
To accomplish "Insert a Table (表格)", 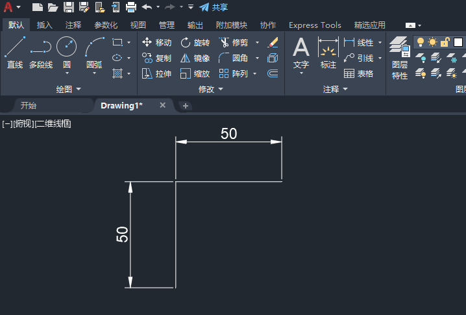I will click(358, 73).
